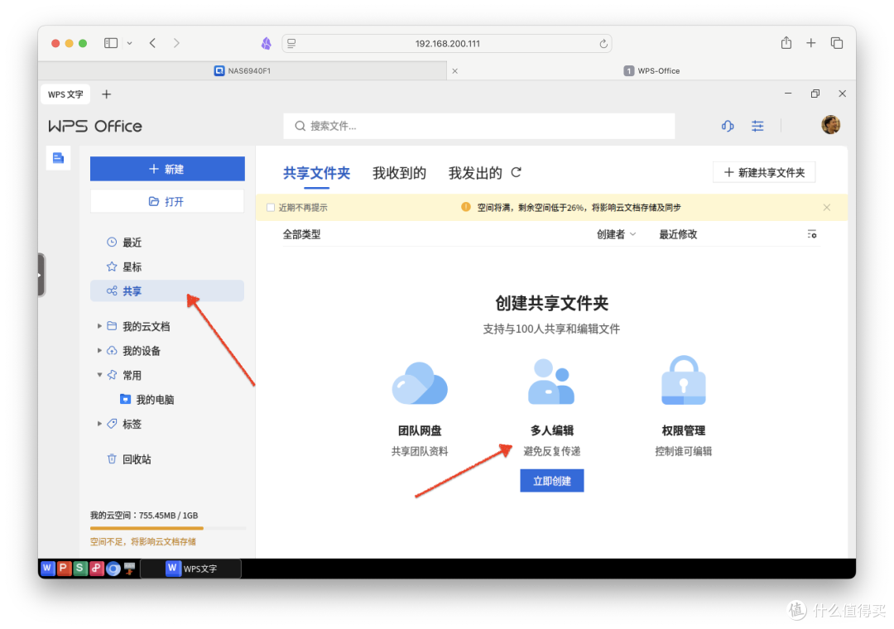Enable 近期不再提示 checkbox in warning banner

271,208
